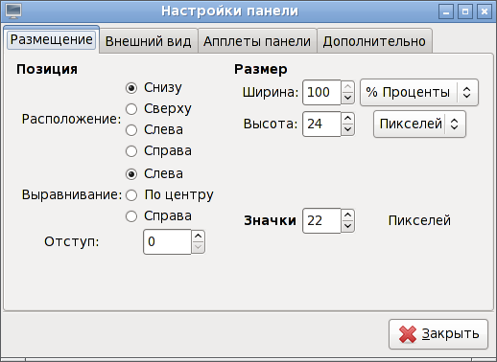Set alignment to По центру
The width and height of the screenshot is (497, 362).
coord(131,195)
